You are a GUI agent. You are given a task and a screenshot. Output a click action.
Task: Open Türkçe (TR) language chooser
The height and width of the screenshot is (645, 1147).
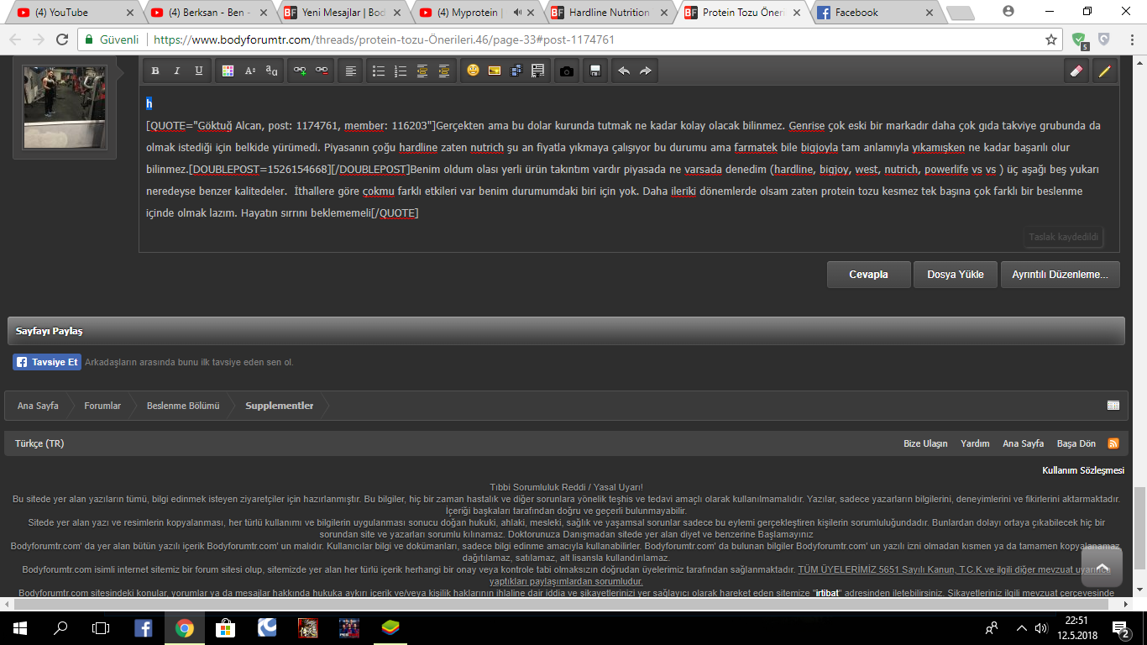pos(39,443)
